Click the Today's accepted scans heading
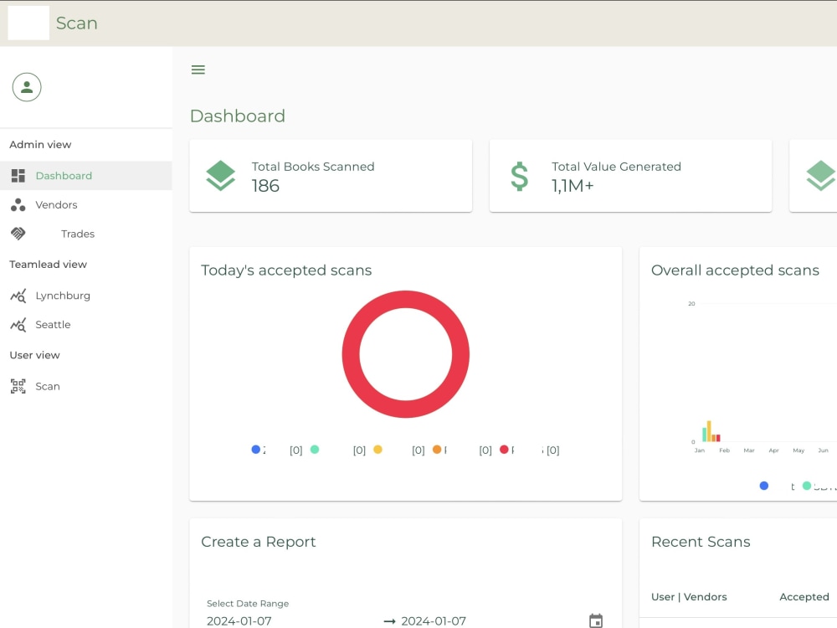This screenshot has width=837, height=628. coord(286,270)
